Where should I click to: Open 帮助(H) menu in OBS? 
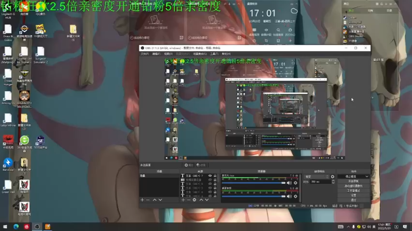[226, 54]
